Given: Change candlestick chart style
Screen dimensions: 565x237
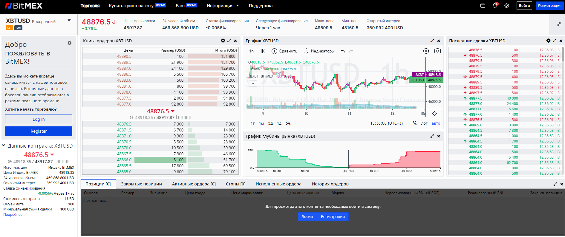Looking at the screenshot, I should tap(263, 51).
